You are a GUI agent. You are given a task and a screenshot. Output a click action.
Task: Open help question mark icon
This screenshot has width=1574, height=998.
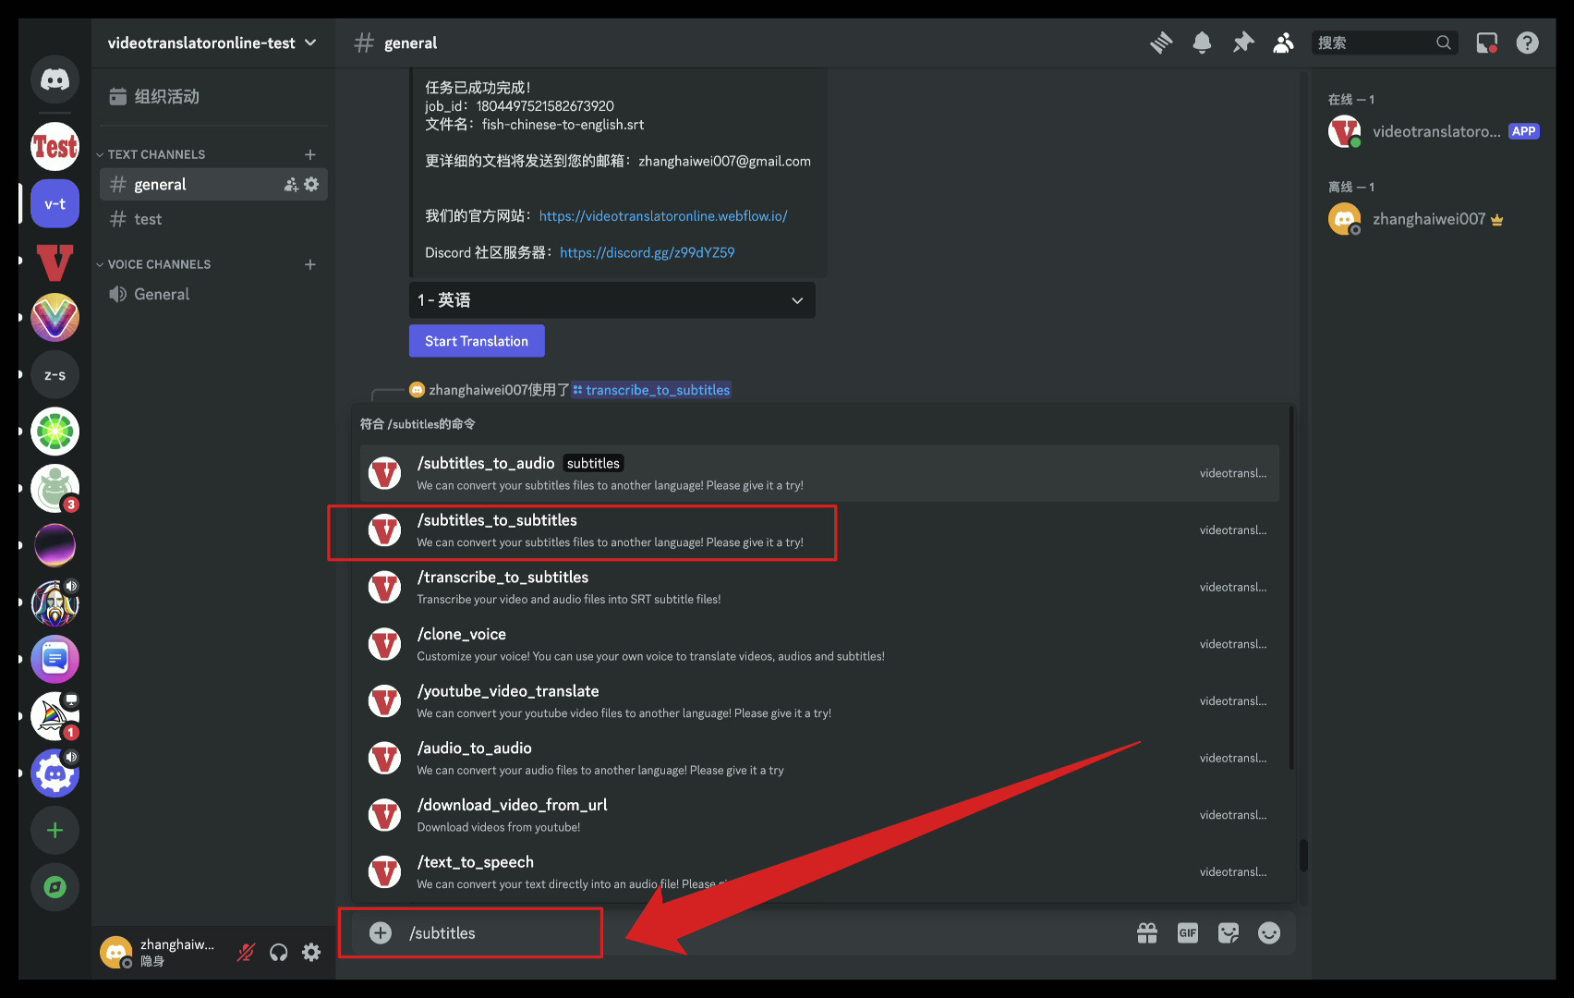click(x=1527, y=43)
